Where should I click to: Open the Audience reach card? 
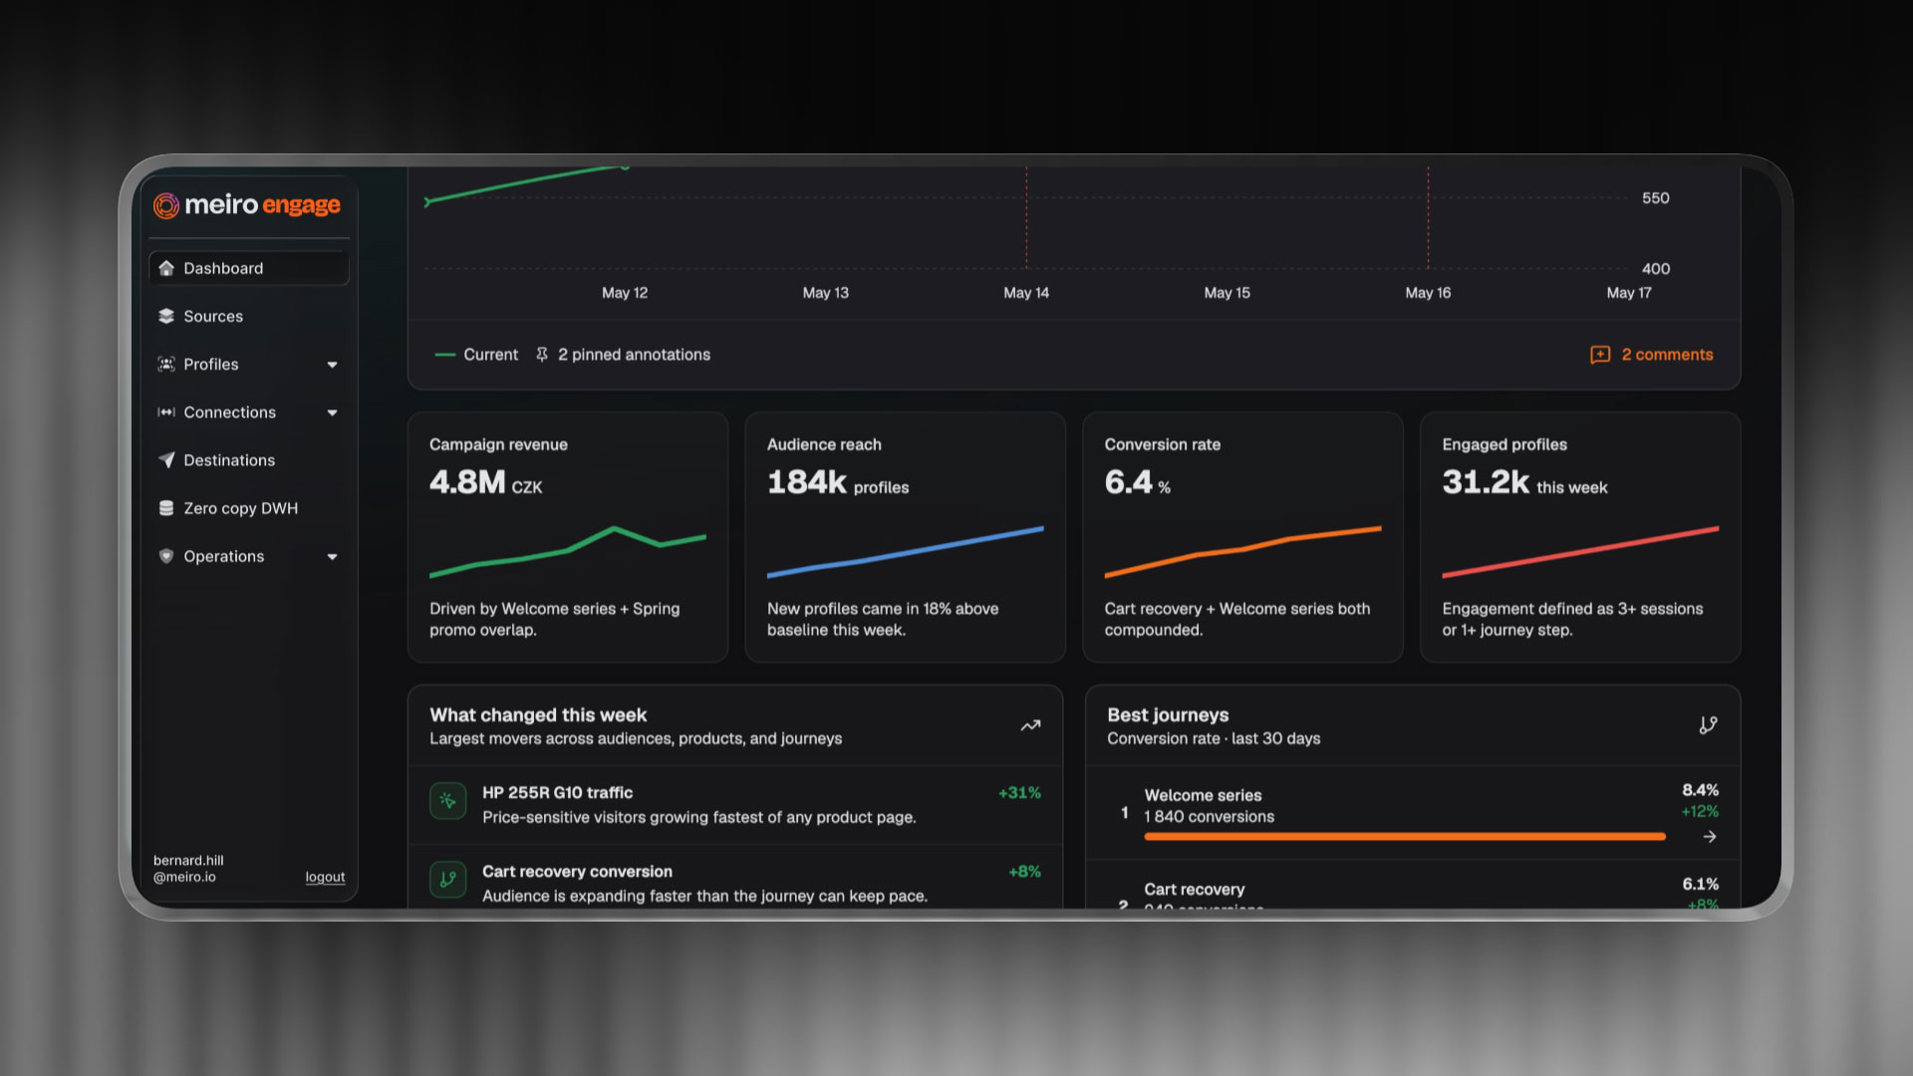906,537
